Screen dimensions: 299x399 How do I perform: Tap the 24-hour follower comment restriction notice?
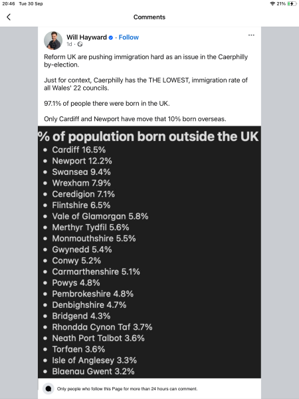pos(127,388)
